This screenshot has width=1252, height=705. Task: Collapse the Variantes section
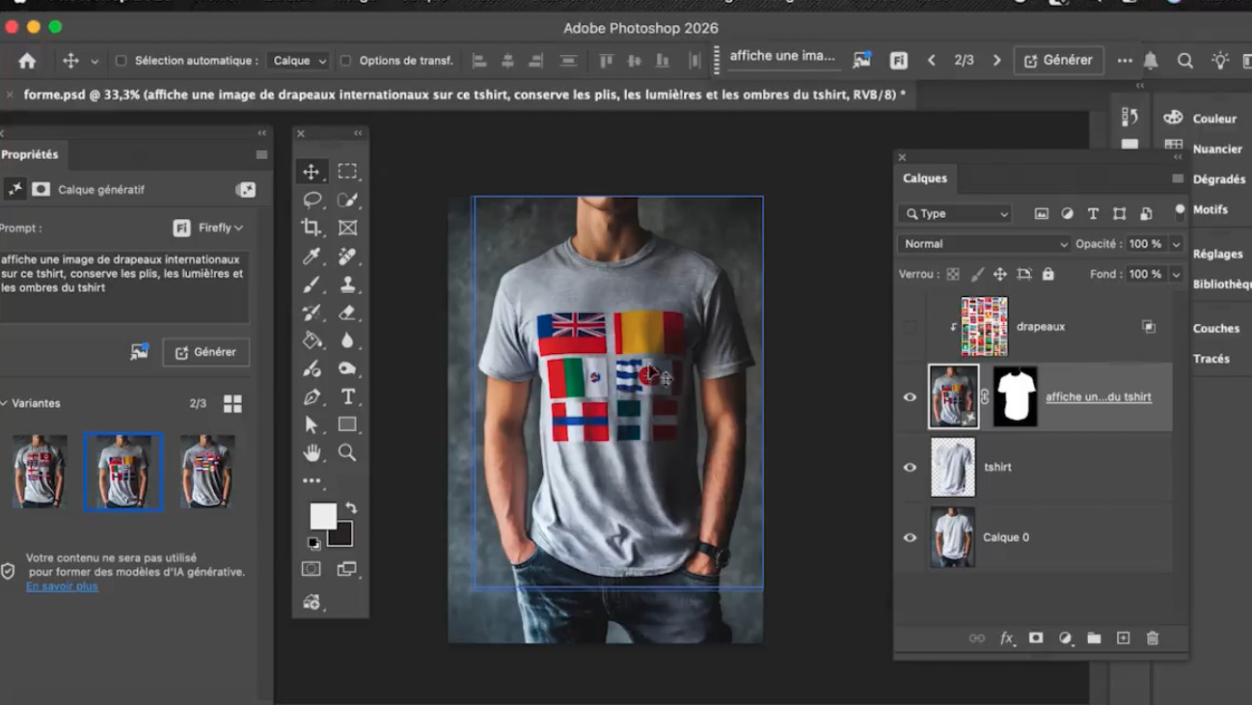[x=5, y=403]
